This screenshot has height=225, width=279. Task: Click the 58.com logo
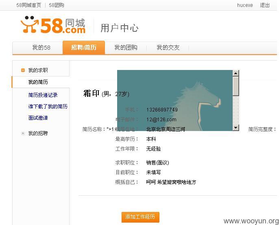[x=53, y=25]
